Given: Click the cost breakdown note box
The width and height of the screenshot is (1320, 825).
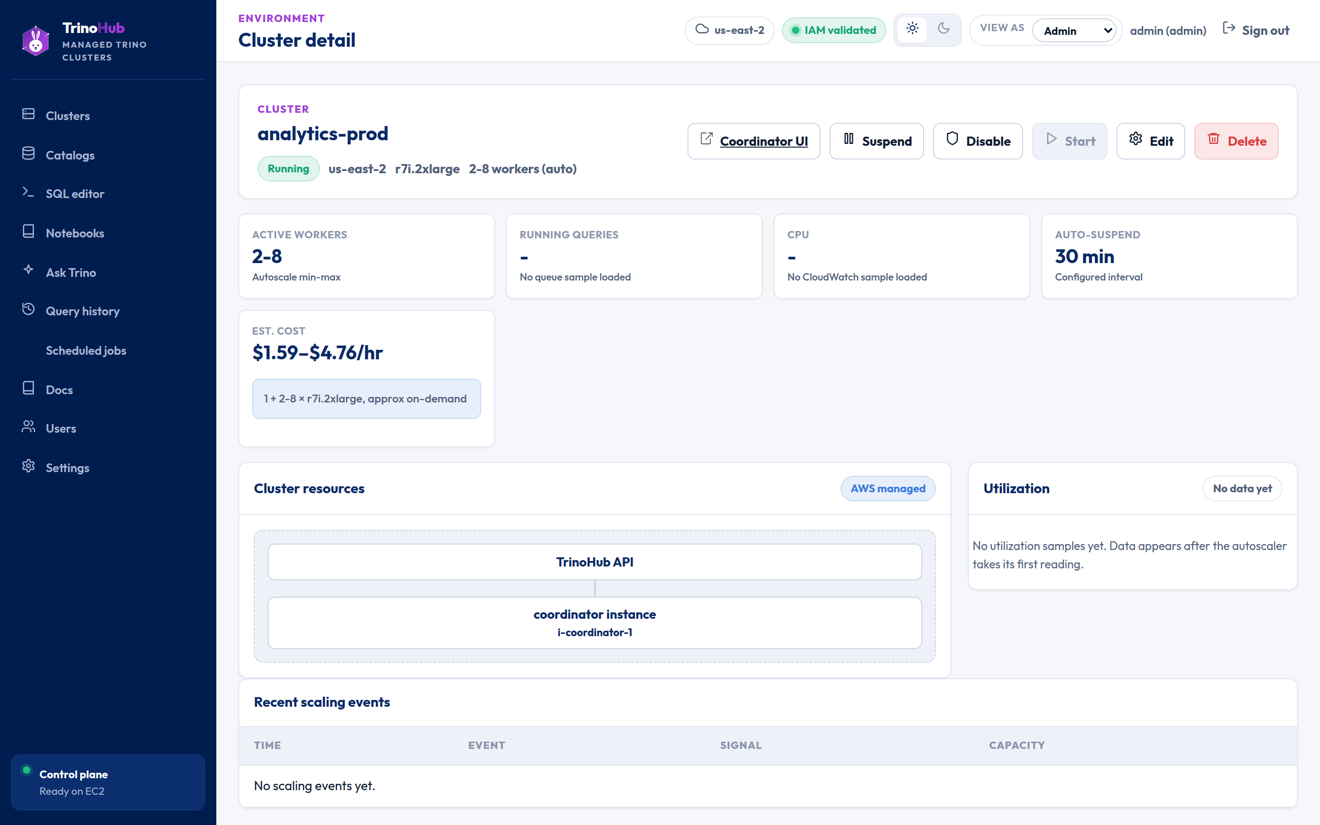Looking at the screenshot, I should click(x=367, y=399).
